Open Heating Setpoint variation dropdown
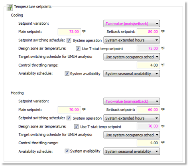The image size is (189, 167). [132, 101]
